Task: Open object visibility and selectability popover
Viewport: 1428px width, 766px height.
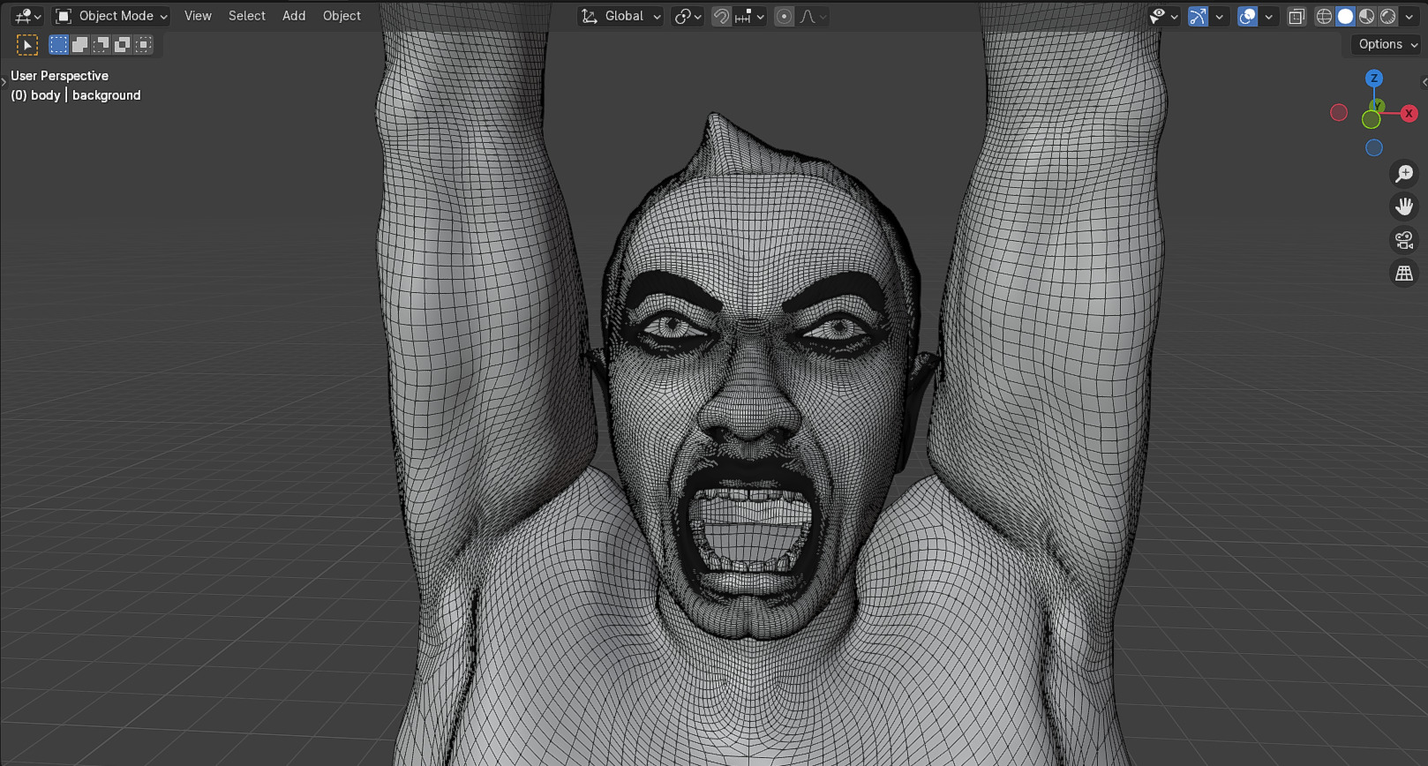Action: pyautogui.click(x=1164, y=16)
